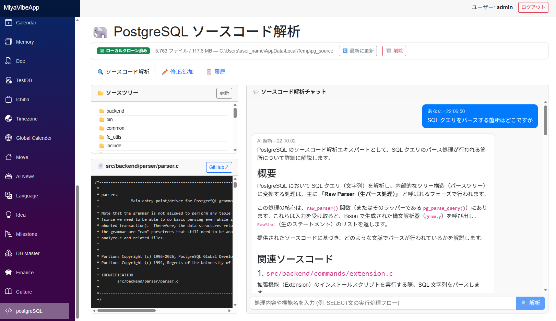556x321 pixels.
Task: Open TestDB database icon in sidebar
Action: click(9, 80)
